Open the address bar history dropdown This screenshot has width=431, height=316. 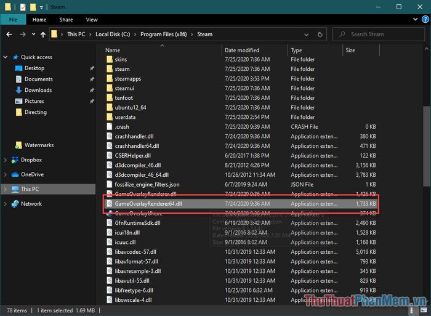pos(306,34)
